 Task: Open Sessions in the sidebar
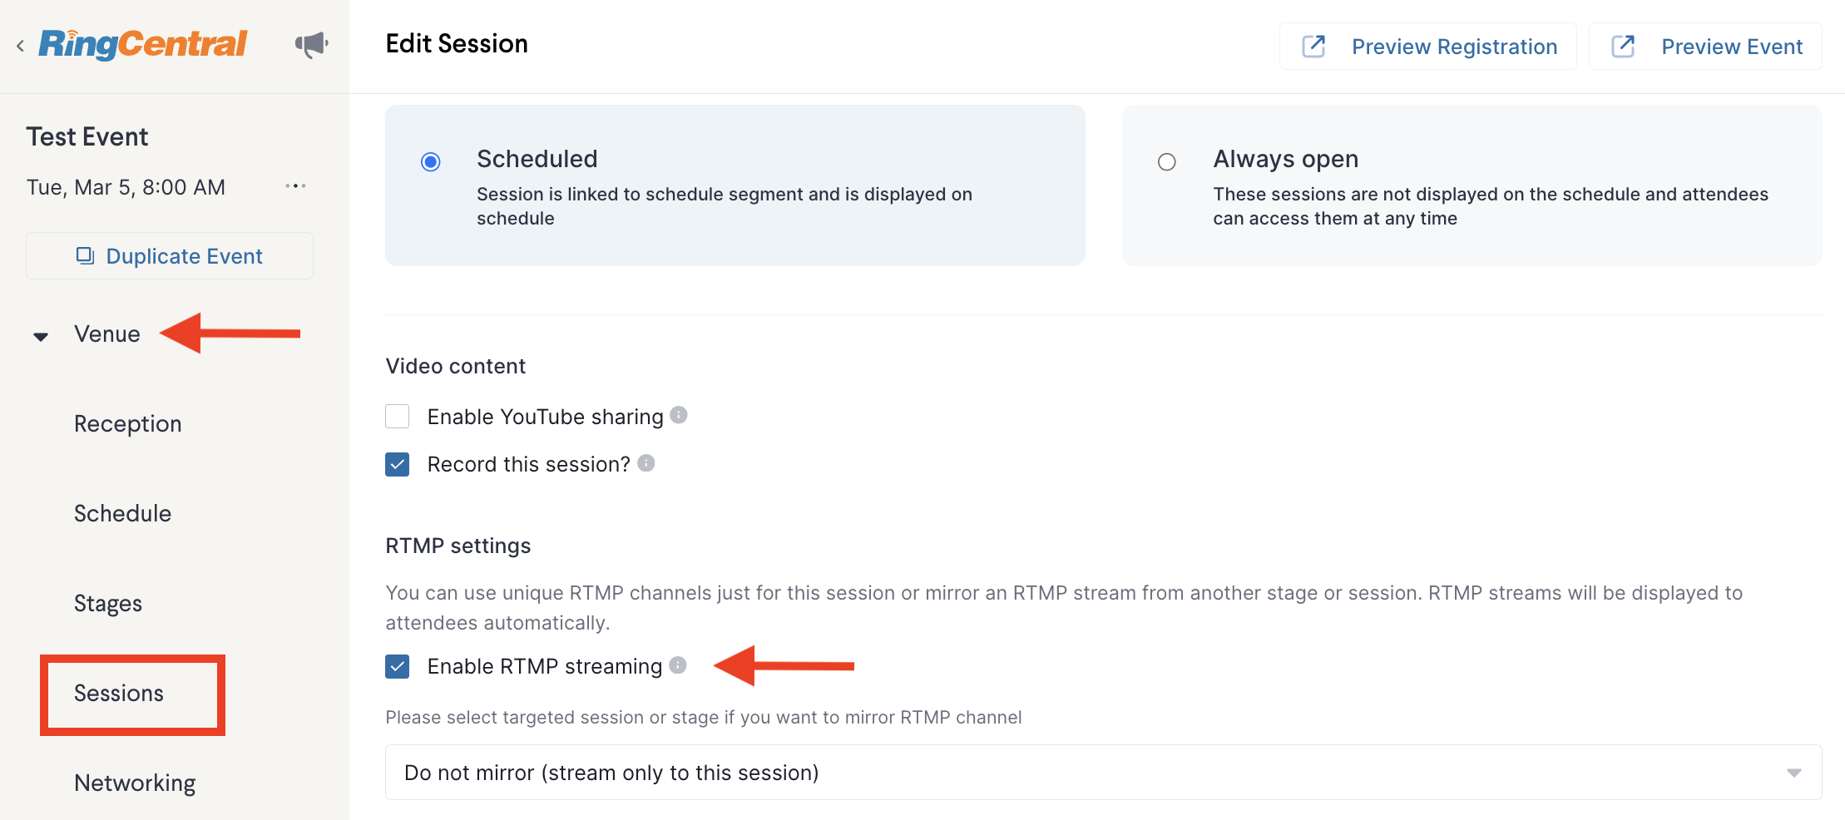tap(119, 693)
